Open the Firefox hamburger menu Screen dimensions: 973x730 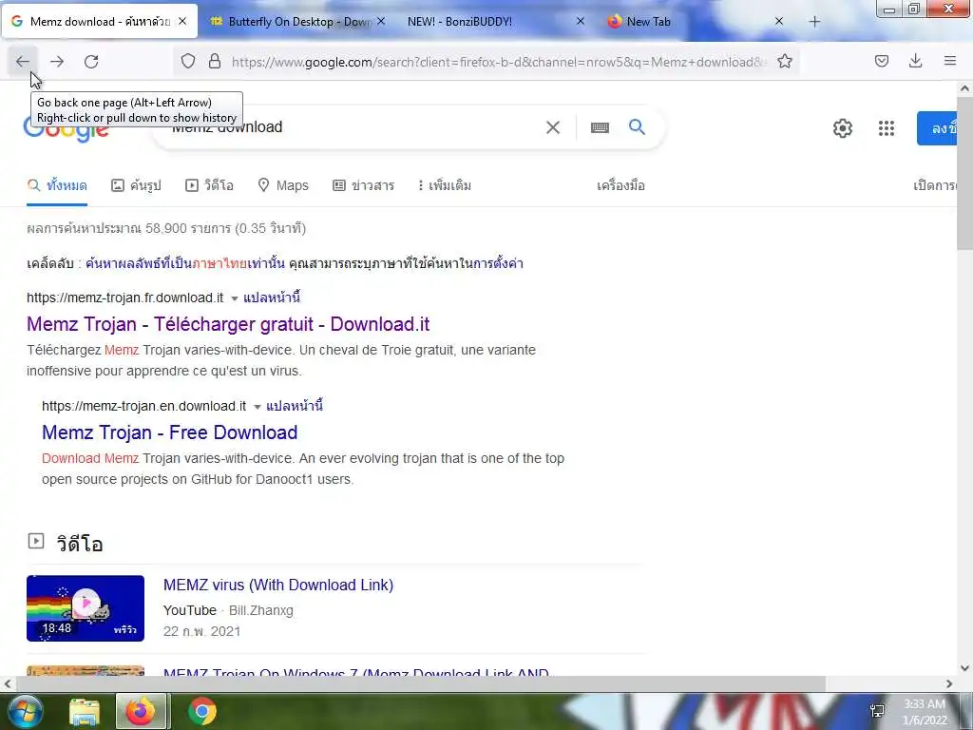click(950, 61)
